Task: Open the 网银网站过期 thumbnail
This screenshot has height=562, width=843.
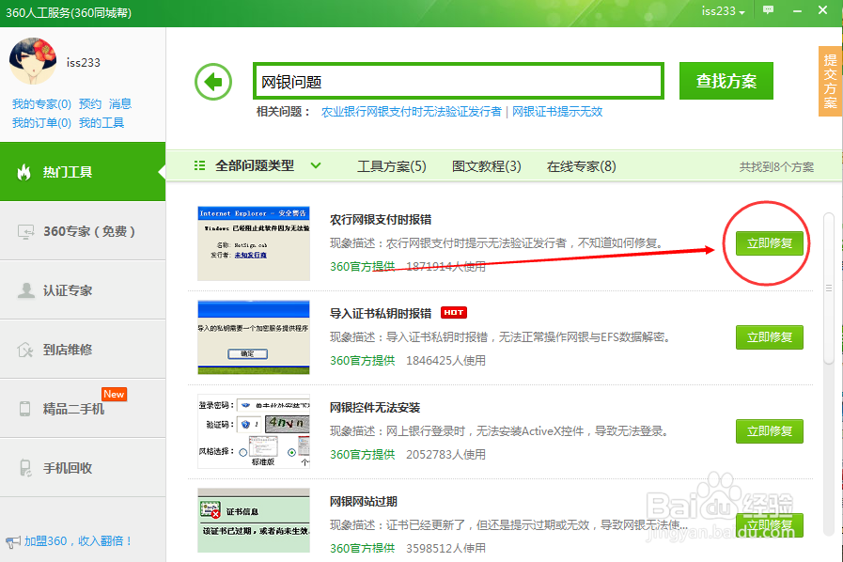Action: pyautogui.click(x=254, y=521)
